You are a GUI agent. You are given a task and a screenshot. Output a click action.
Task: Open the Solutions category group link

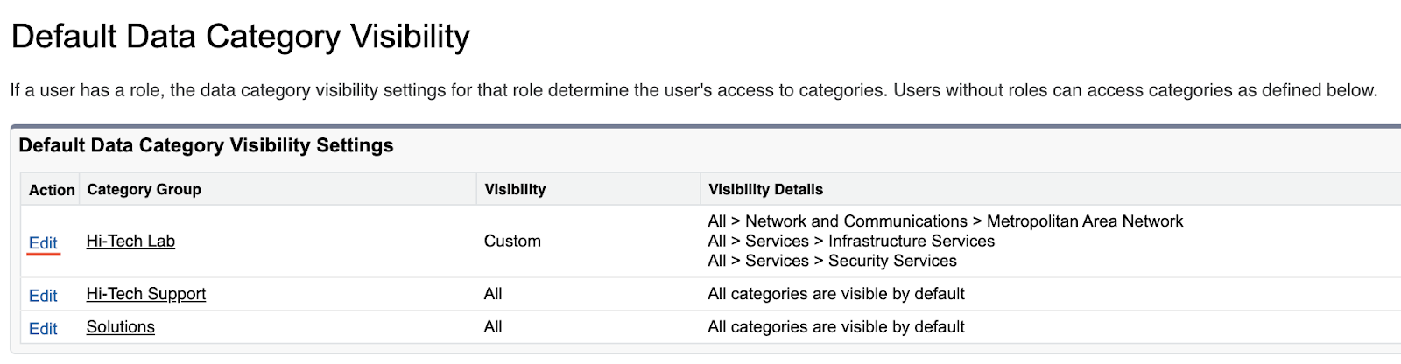120,327
